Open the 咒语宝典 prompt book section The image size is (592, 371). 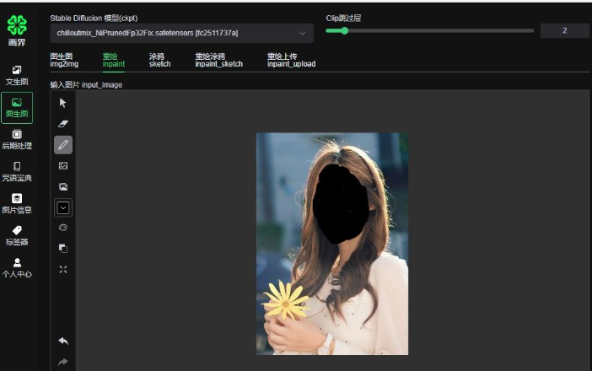click(x=17, y=172)
